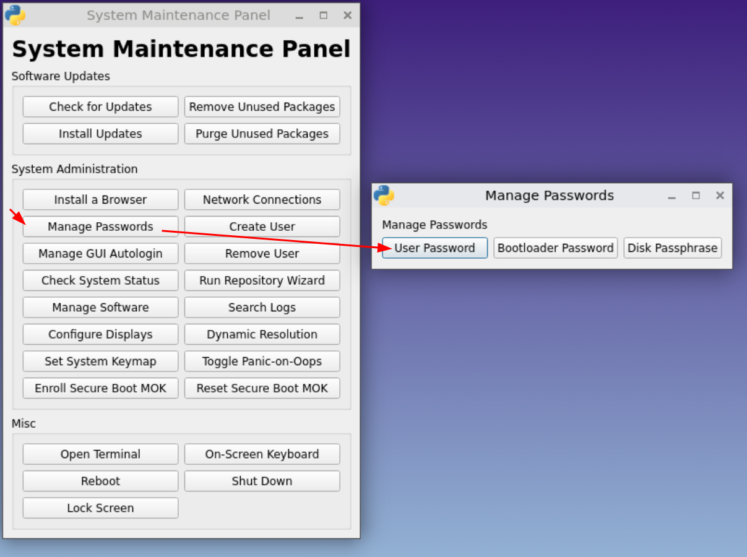
Task: Purge Unused Packages
Action: pos(262,134)
